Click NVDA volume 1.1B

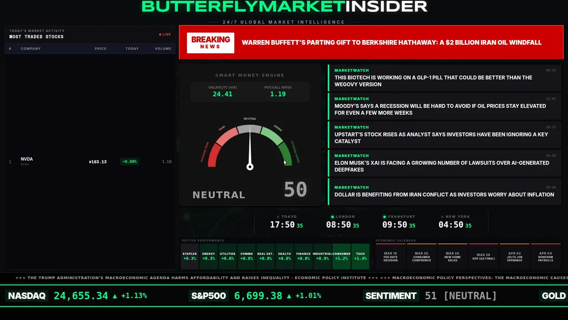167,162
